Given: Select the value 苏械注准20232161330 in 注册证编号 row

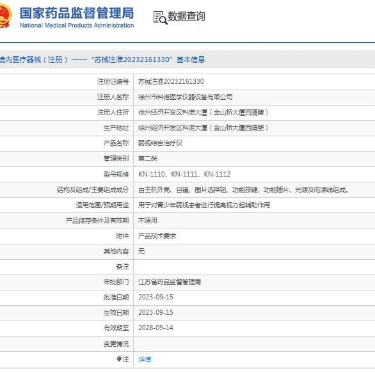Looking at the screenshot, I should [171, 81].
